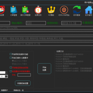Screen dimensions: 93x93
Task: Click the 用户信息 menu item
Action: [89, 2]
